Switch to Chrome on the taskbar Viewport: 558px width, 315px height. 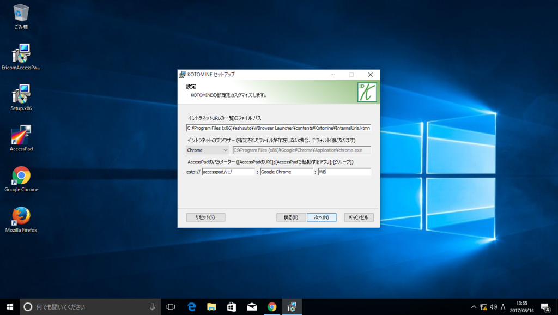272,307
